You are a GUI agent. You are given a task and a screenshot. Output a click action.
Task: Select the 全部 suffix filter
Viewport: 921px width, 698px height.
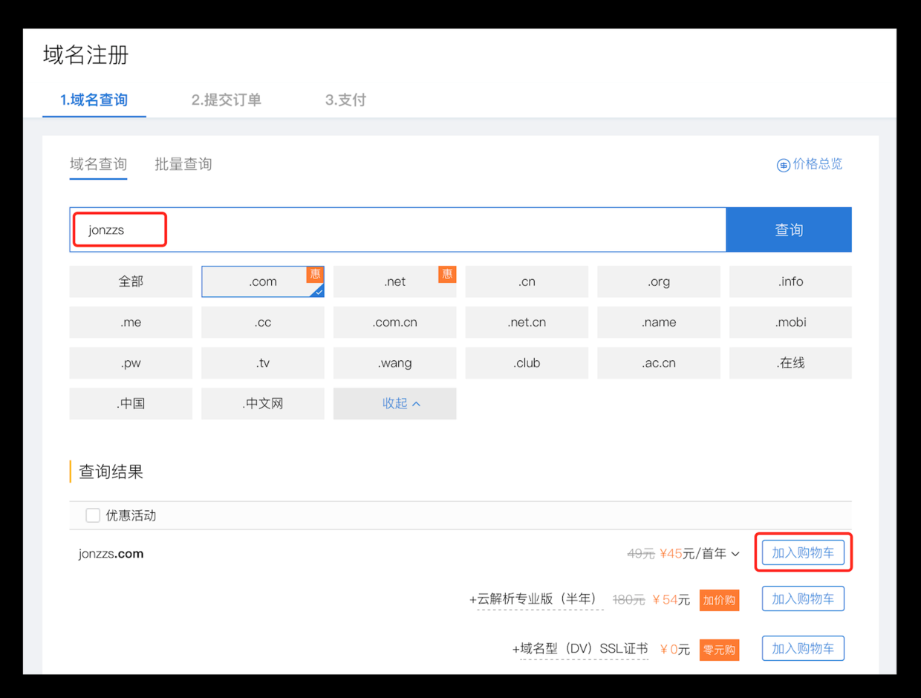point(131,281)
